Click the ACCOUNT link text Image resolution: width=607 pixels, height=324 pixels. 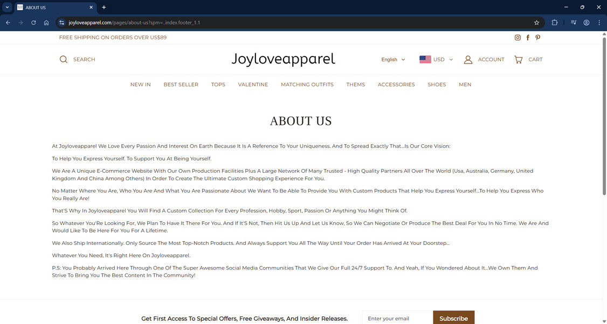(x=491, y=60)
